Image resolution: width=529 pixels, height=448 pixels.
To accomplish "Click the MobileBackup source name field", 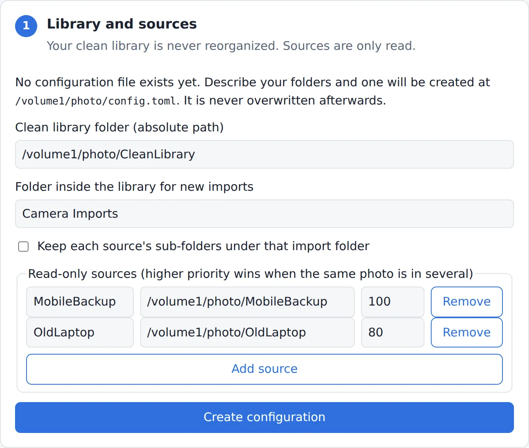I will click(x=80, y=302).
